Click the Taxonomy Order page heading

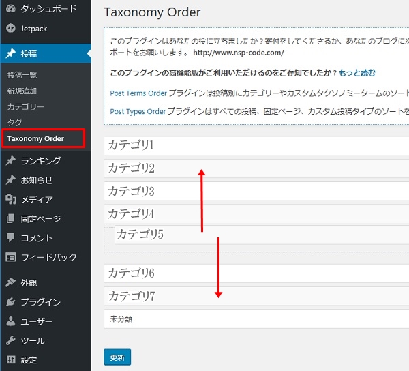click(152, 12)
